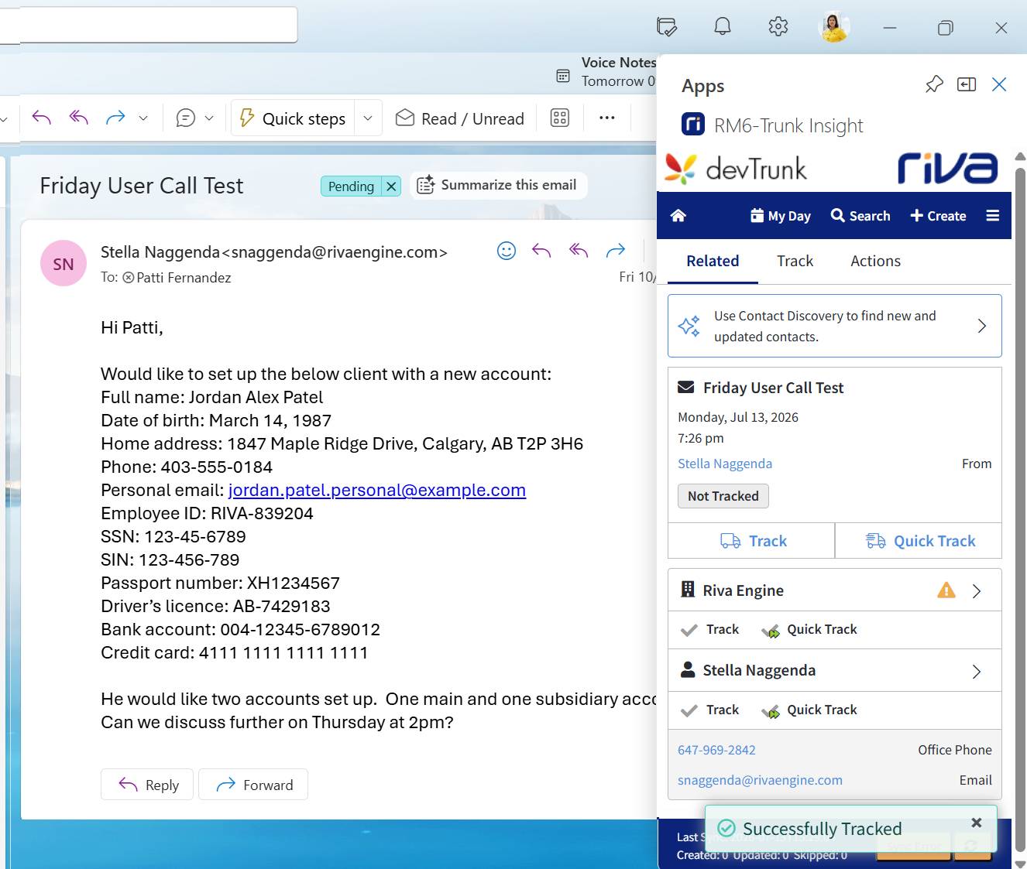Click the Pending category label
Viewport: 1027px width, 869px height.
pos(351,186)
